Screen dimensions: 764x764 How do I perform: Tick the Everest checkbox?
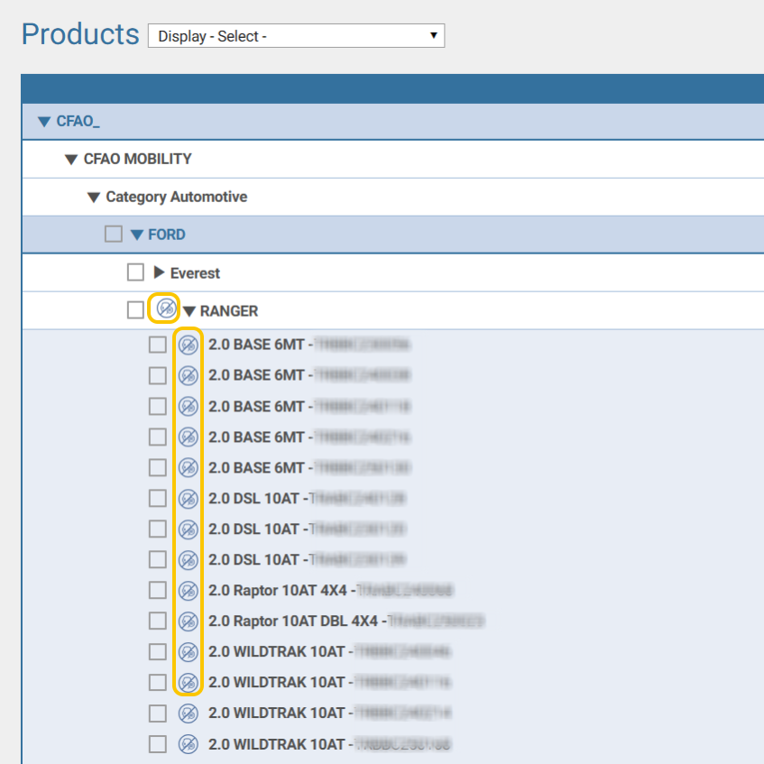tap(135, 272)
